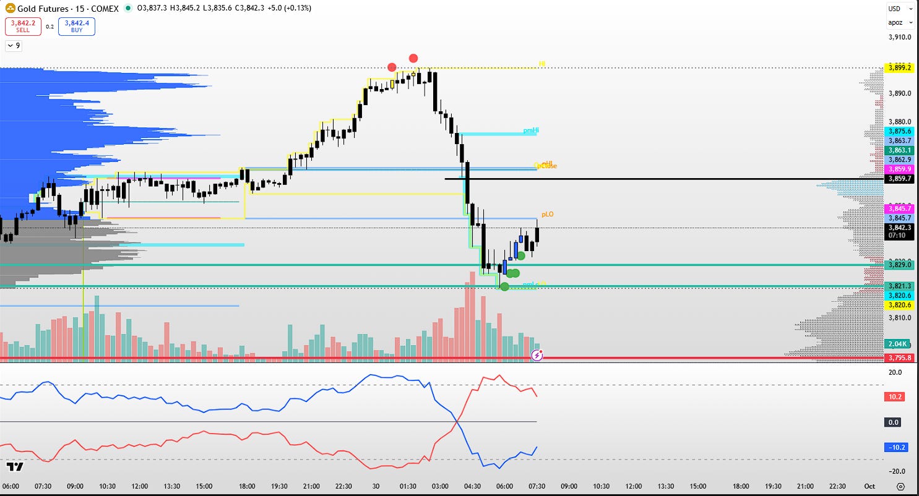Image resolution: width=919 pixels, height=496 pixels.
Task: Click the dark 0.0 indicator value label
Action: tap(893, 422)
